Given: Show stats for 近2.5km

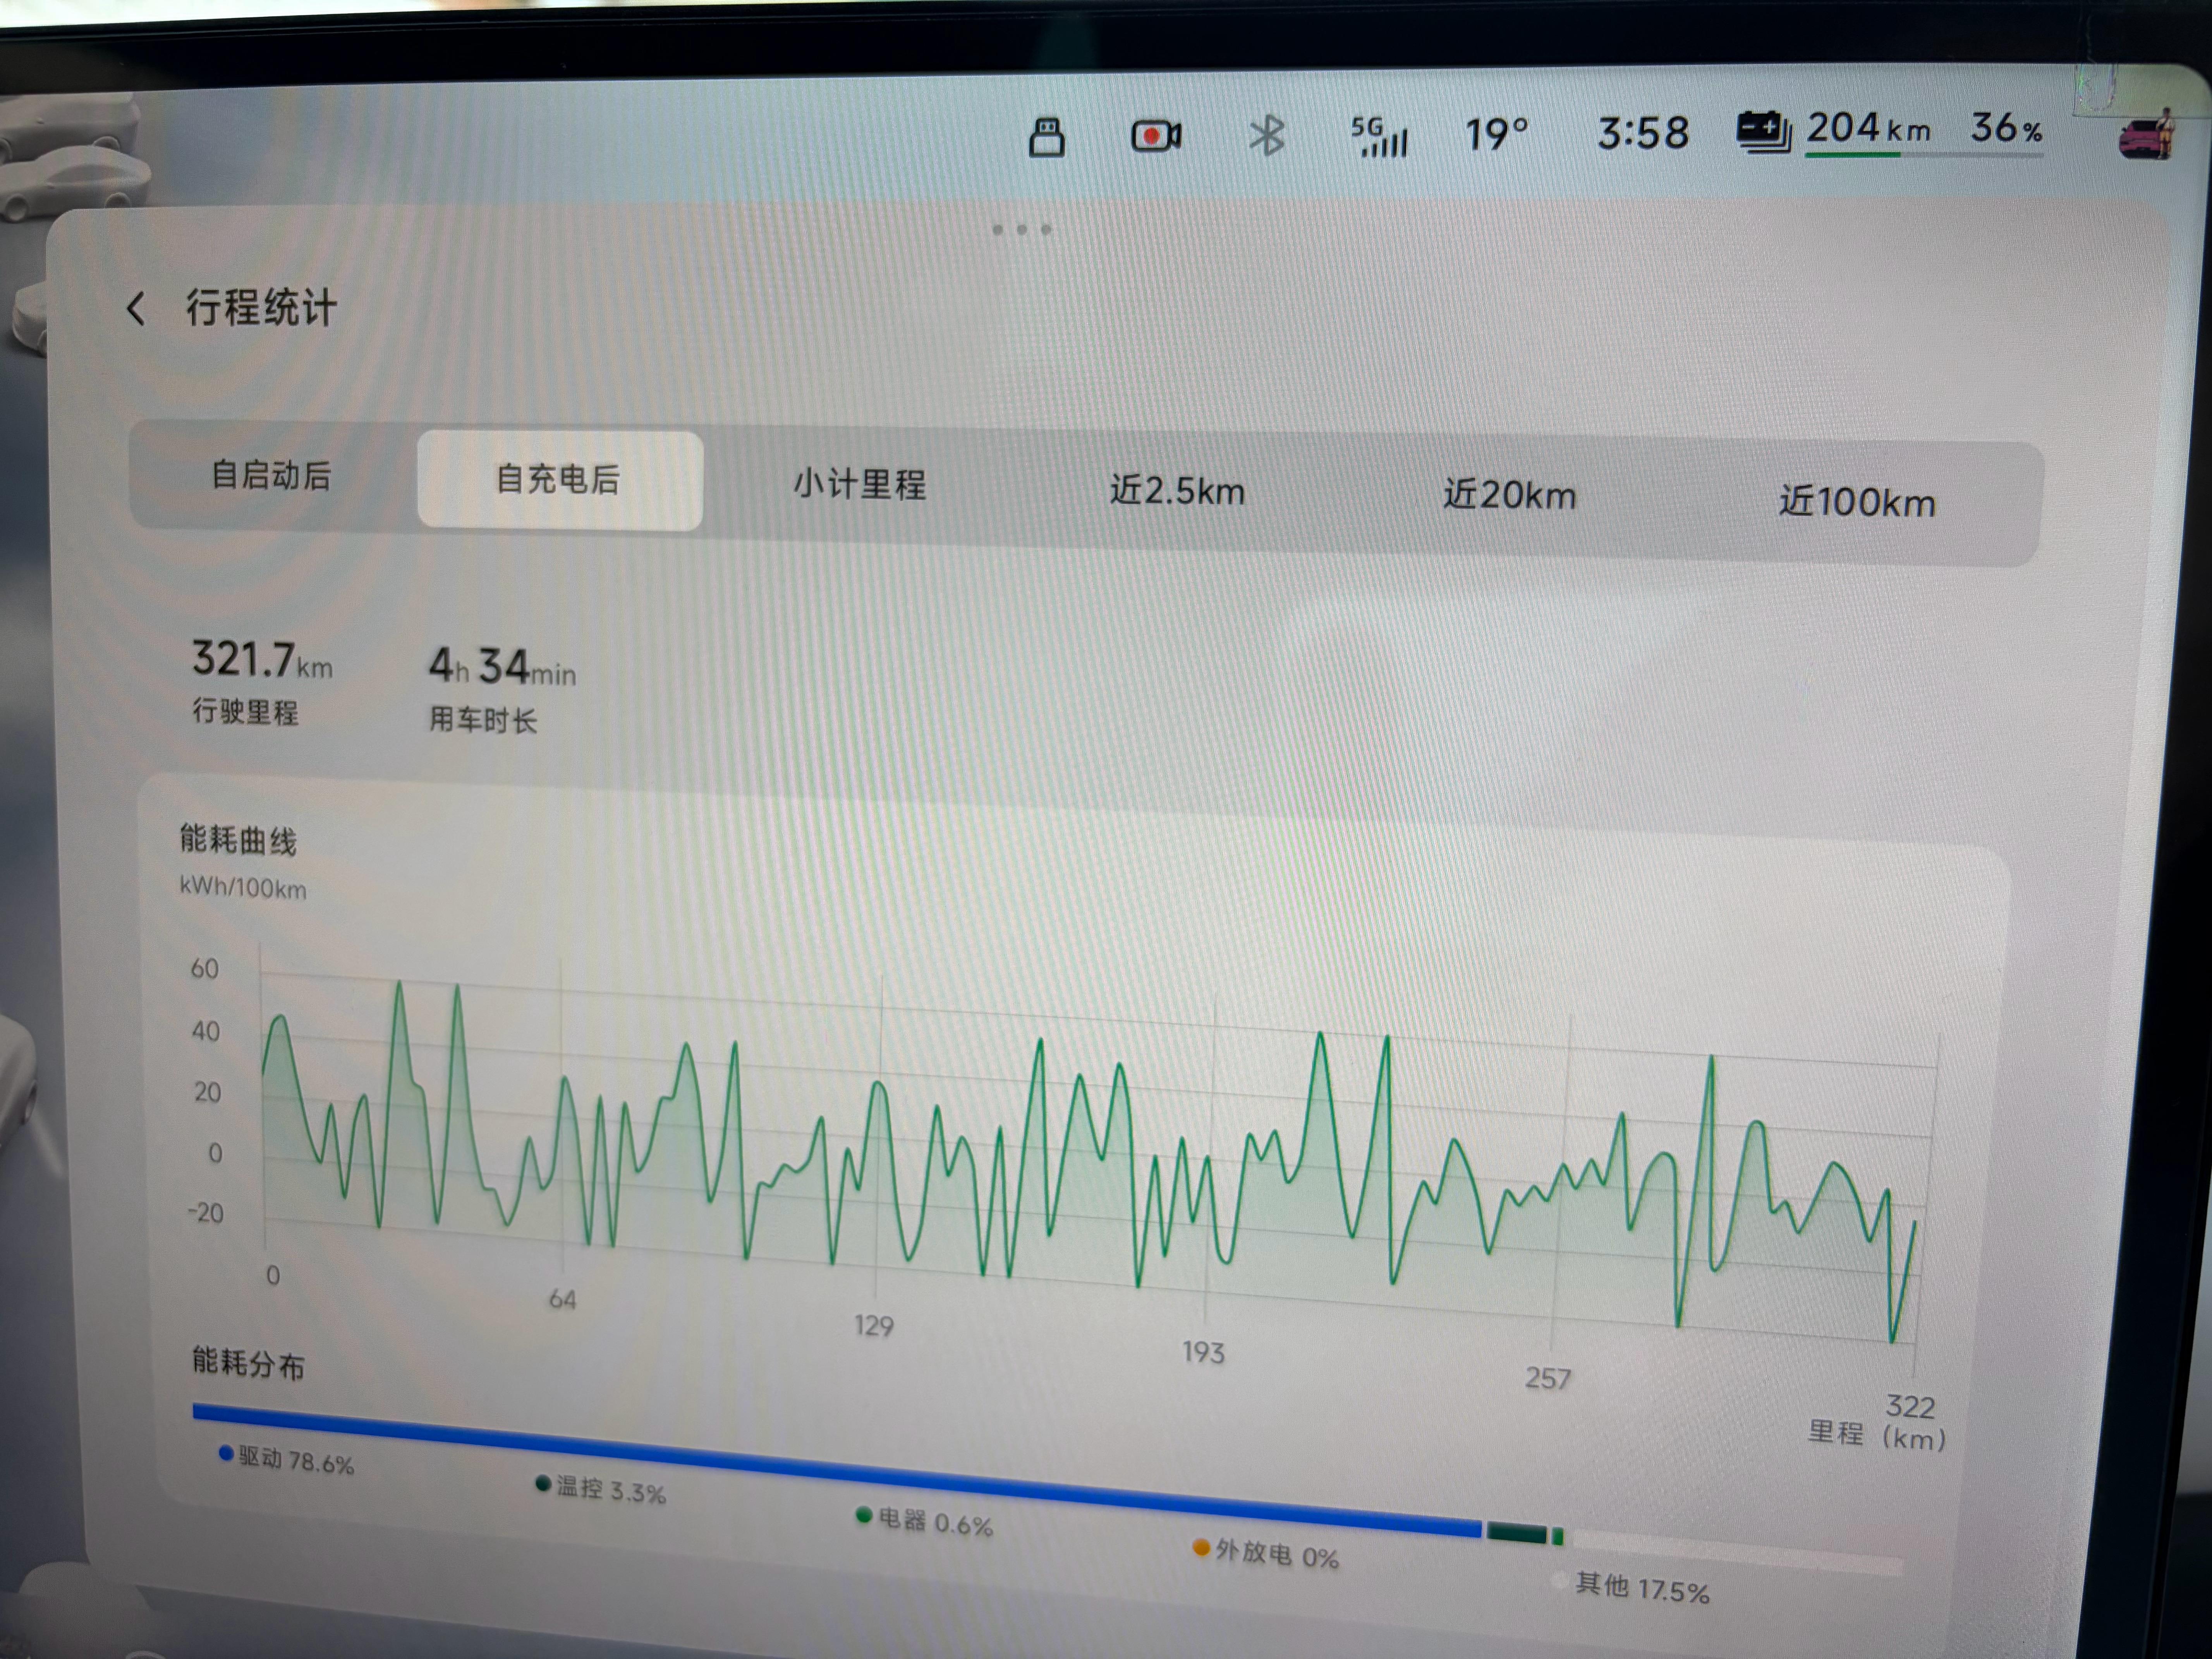Looking at the screenshot, I should (1177, 491).
